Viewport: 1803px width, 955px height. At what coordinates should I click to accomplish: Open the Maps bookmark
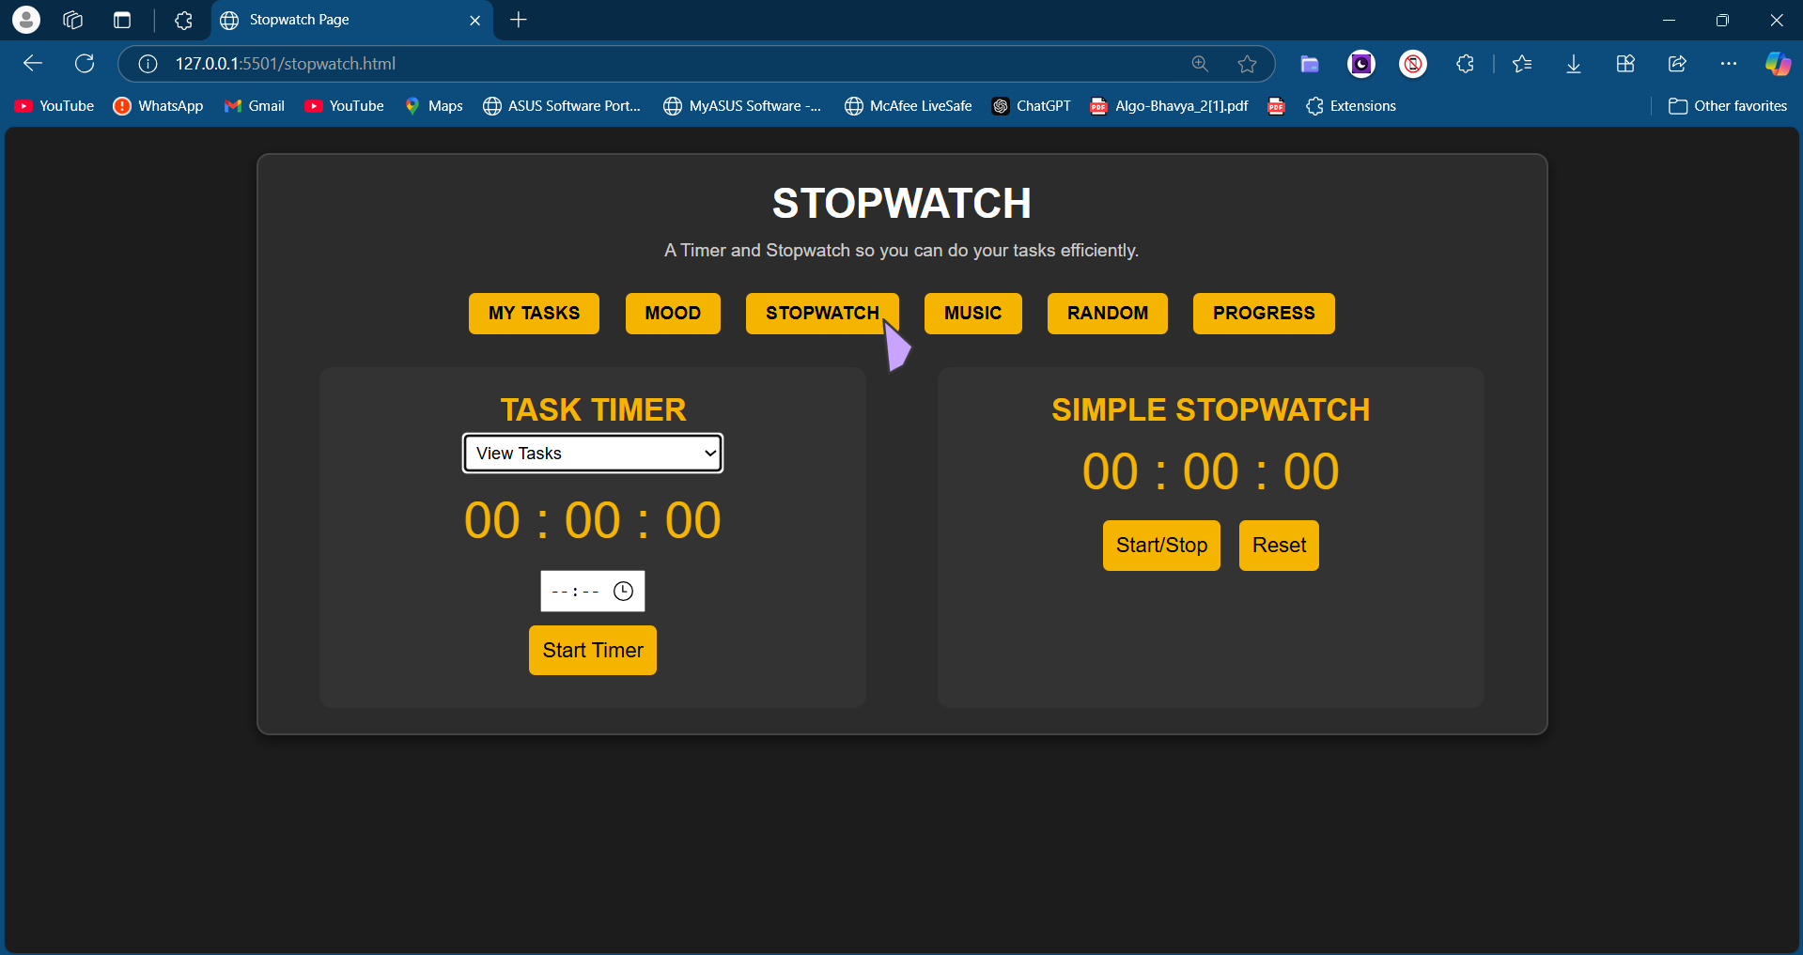[x=433, y=106]
